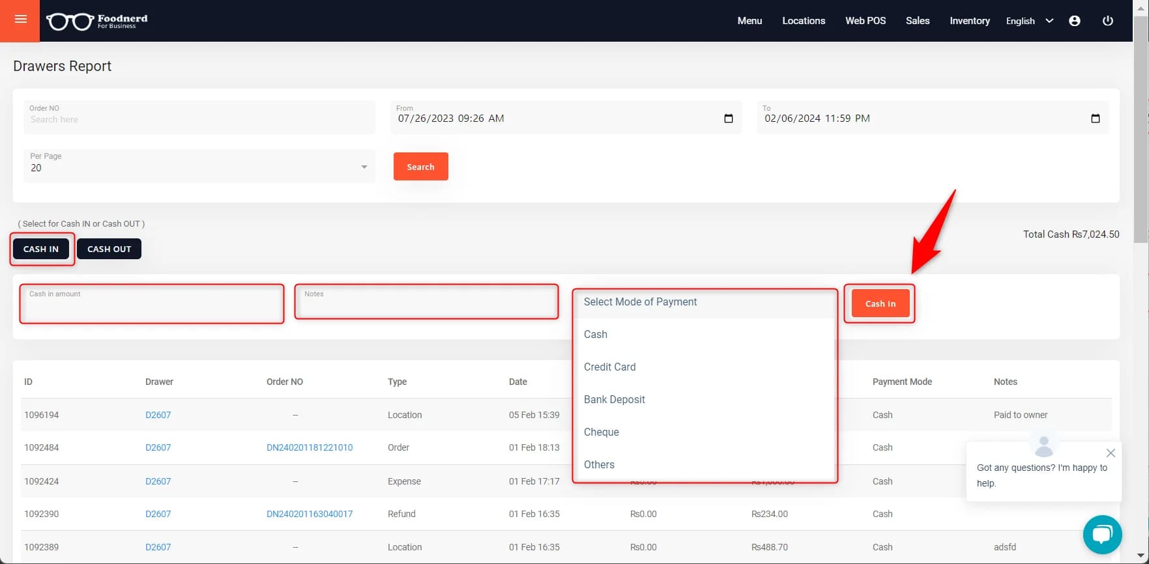The height and width of the screenshot is (564, 1149).
Task: Open drawer D2607 link in row 1092484
Action: click(158, 447)
